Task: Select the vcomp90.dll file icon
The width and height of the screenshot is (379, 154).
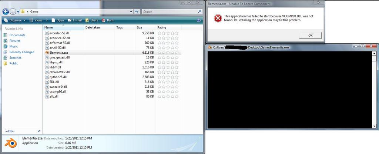Action: tap(47, 91)
